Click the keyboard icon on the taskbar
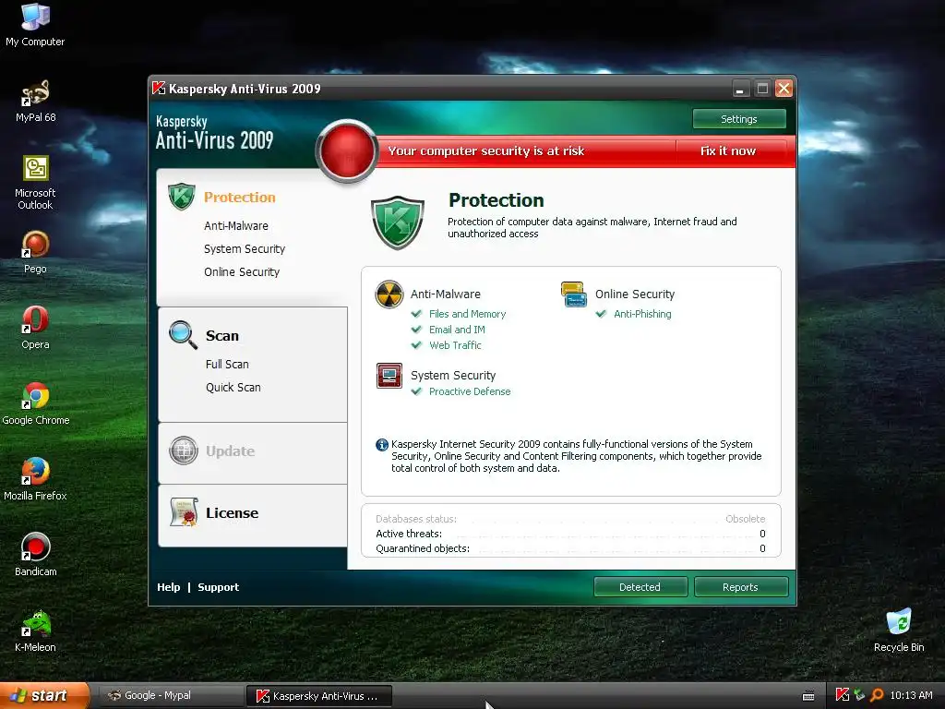Screen dimensions: 945x709 [808, 696]
